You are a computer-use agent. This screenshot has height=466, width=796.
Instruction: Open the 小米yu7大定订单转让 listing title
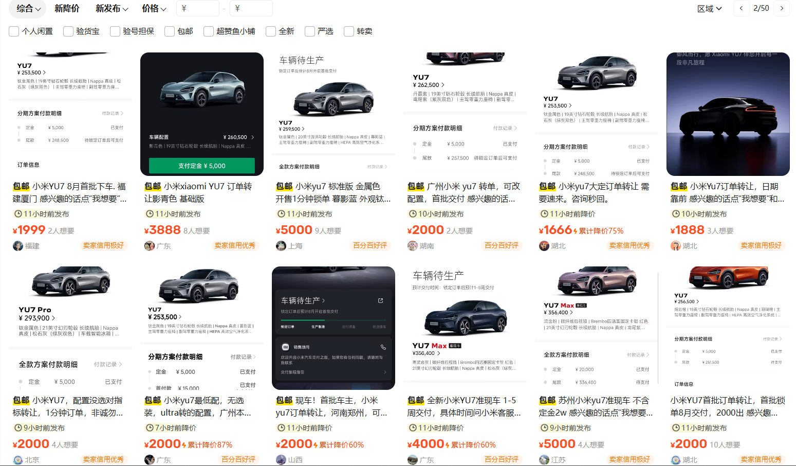coord(594,192)
